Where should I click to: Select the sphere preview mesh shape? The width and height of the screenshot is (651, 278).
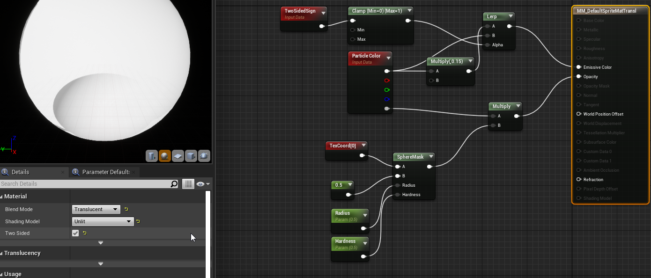click(x=165, y=155)
